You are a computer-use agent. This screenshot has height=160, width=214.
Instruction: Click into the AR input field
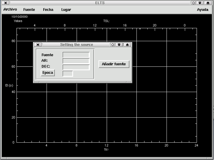76,61
